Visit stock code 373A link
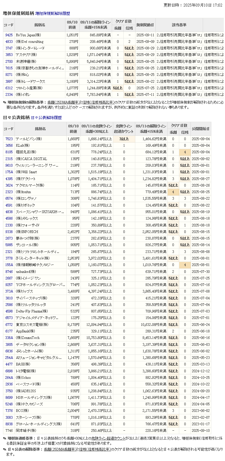Viewport: 225px width, 461px height. click(x=9, y=291)
